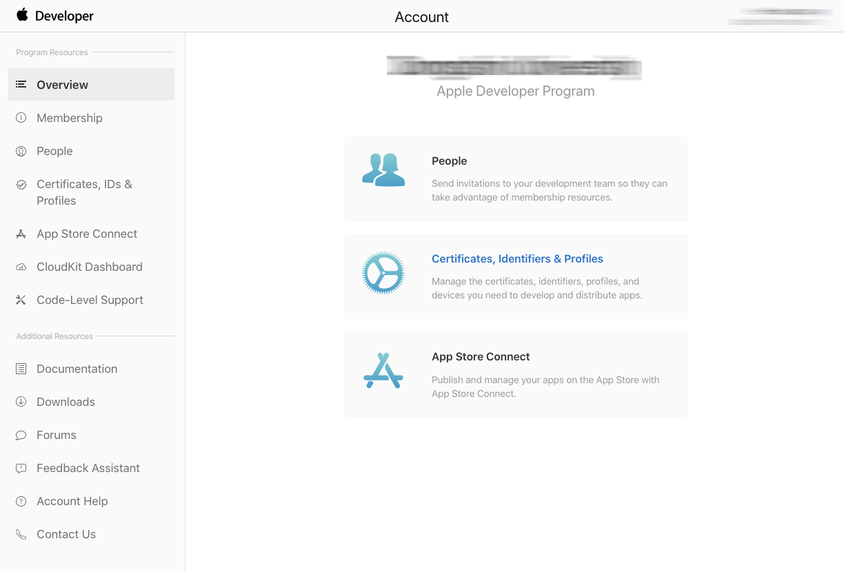This screenshot has width=844, height=572.
Task: Click the Code-Level Support tools icon
Action: click(x=21, y=300)
